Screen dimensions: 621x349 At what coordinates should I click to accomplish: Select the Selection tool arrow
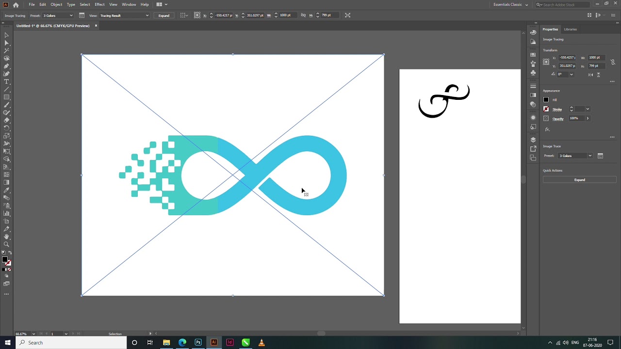click(6, 35)
